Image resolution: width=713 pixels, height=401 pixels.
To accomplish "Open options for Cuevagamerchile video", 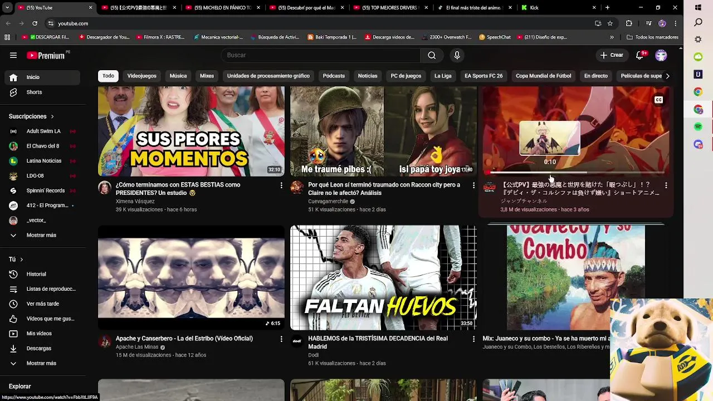I will pos(473,185).
